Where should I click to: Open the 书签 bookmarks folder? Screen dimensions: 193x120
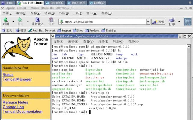[x=21, y=30]
